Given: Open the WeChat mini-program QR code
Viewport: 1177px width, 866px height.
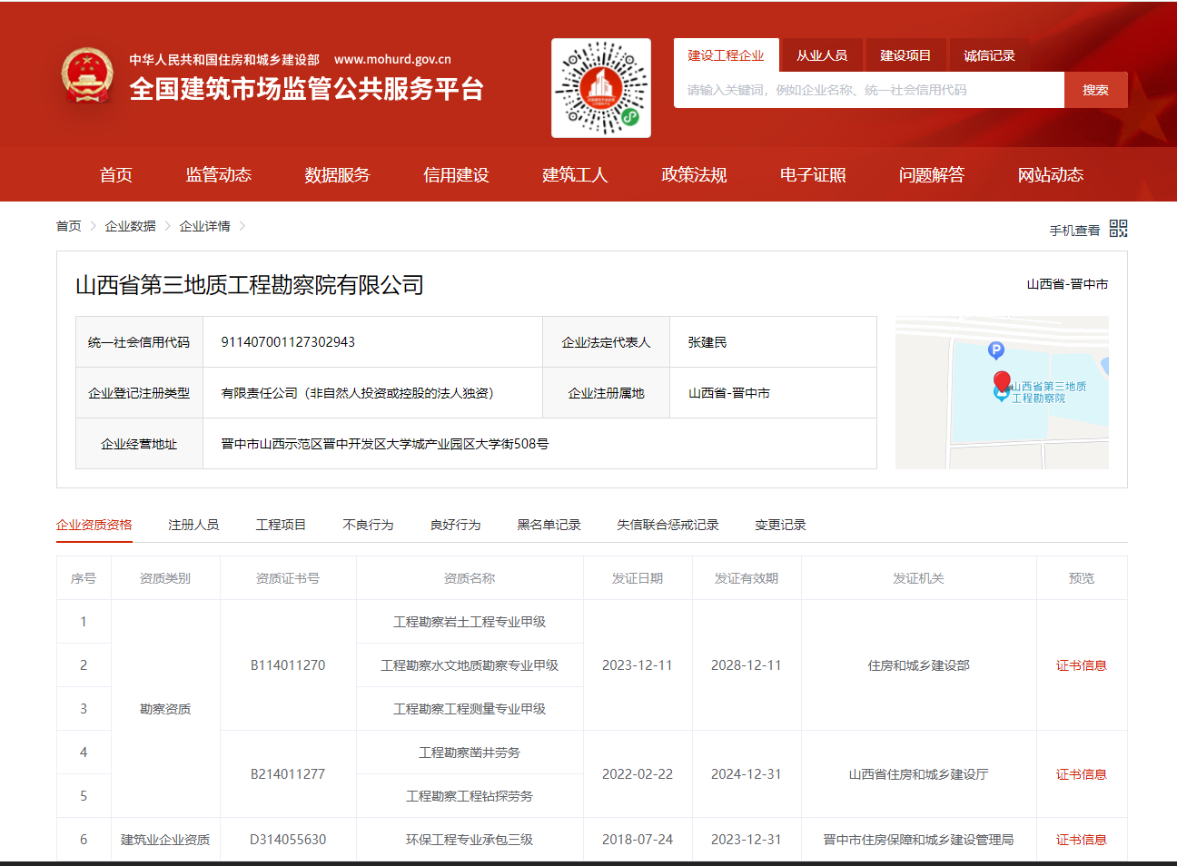Looking at the screenshot, I should pyautogui.click(x=601, y=88).
